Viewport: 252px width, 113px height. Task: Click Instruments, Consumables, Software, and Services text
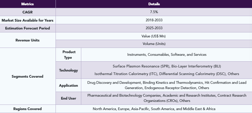click(x=167, y=55)
